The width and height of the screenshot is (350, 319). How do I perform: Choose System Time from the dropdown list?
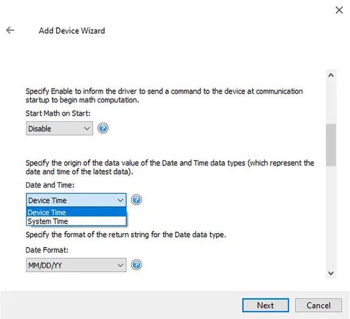coord(76,221)
